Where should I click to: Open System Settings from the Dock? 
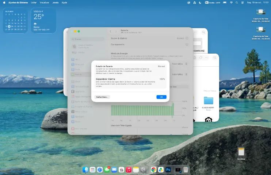tap(143, 170)
